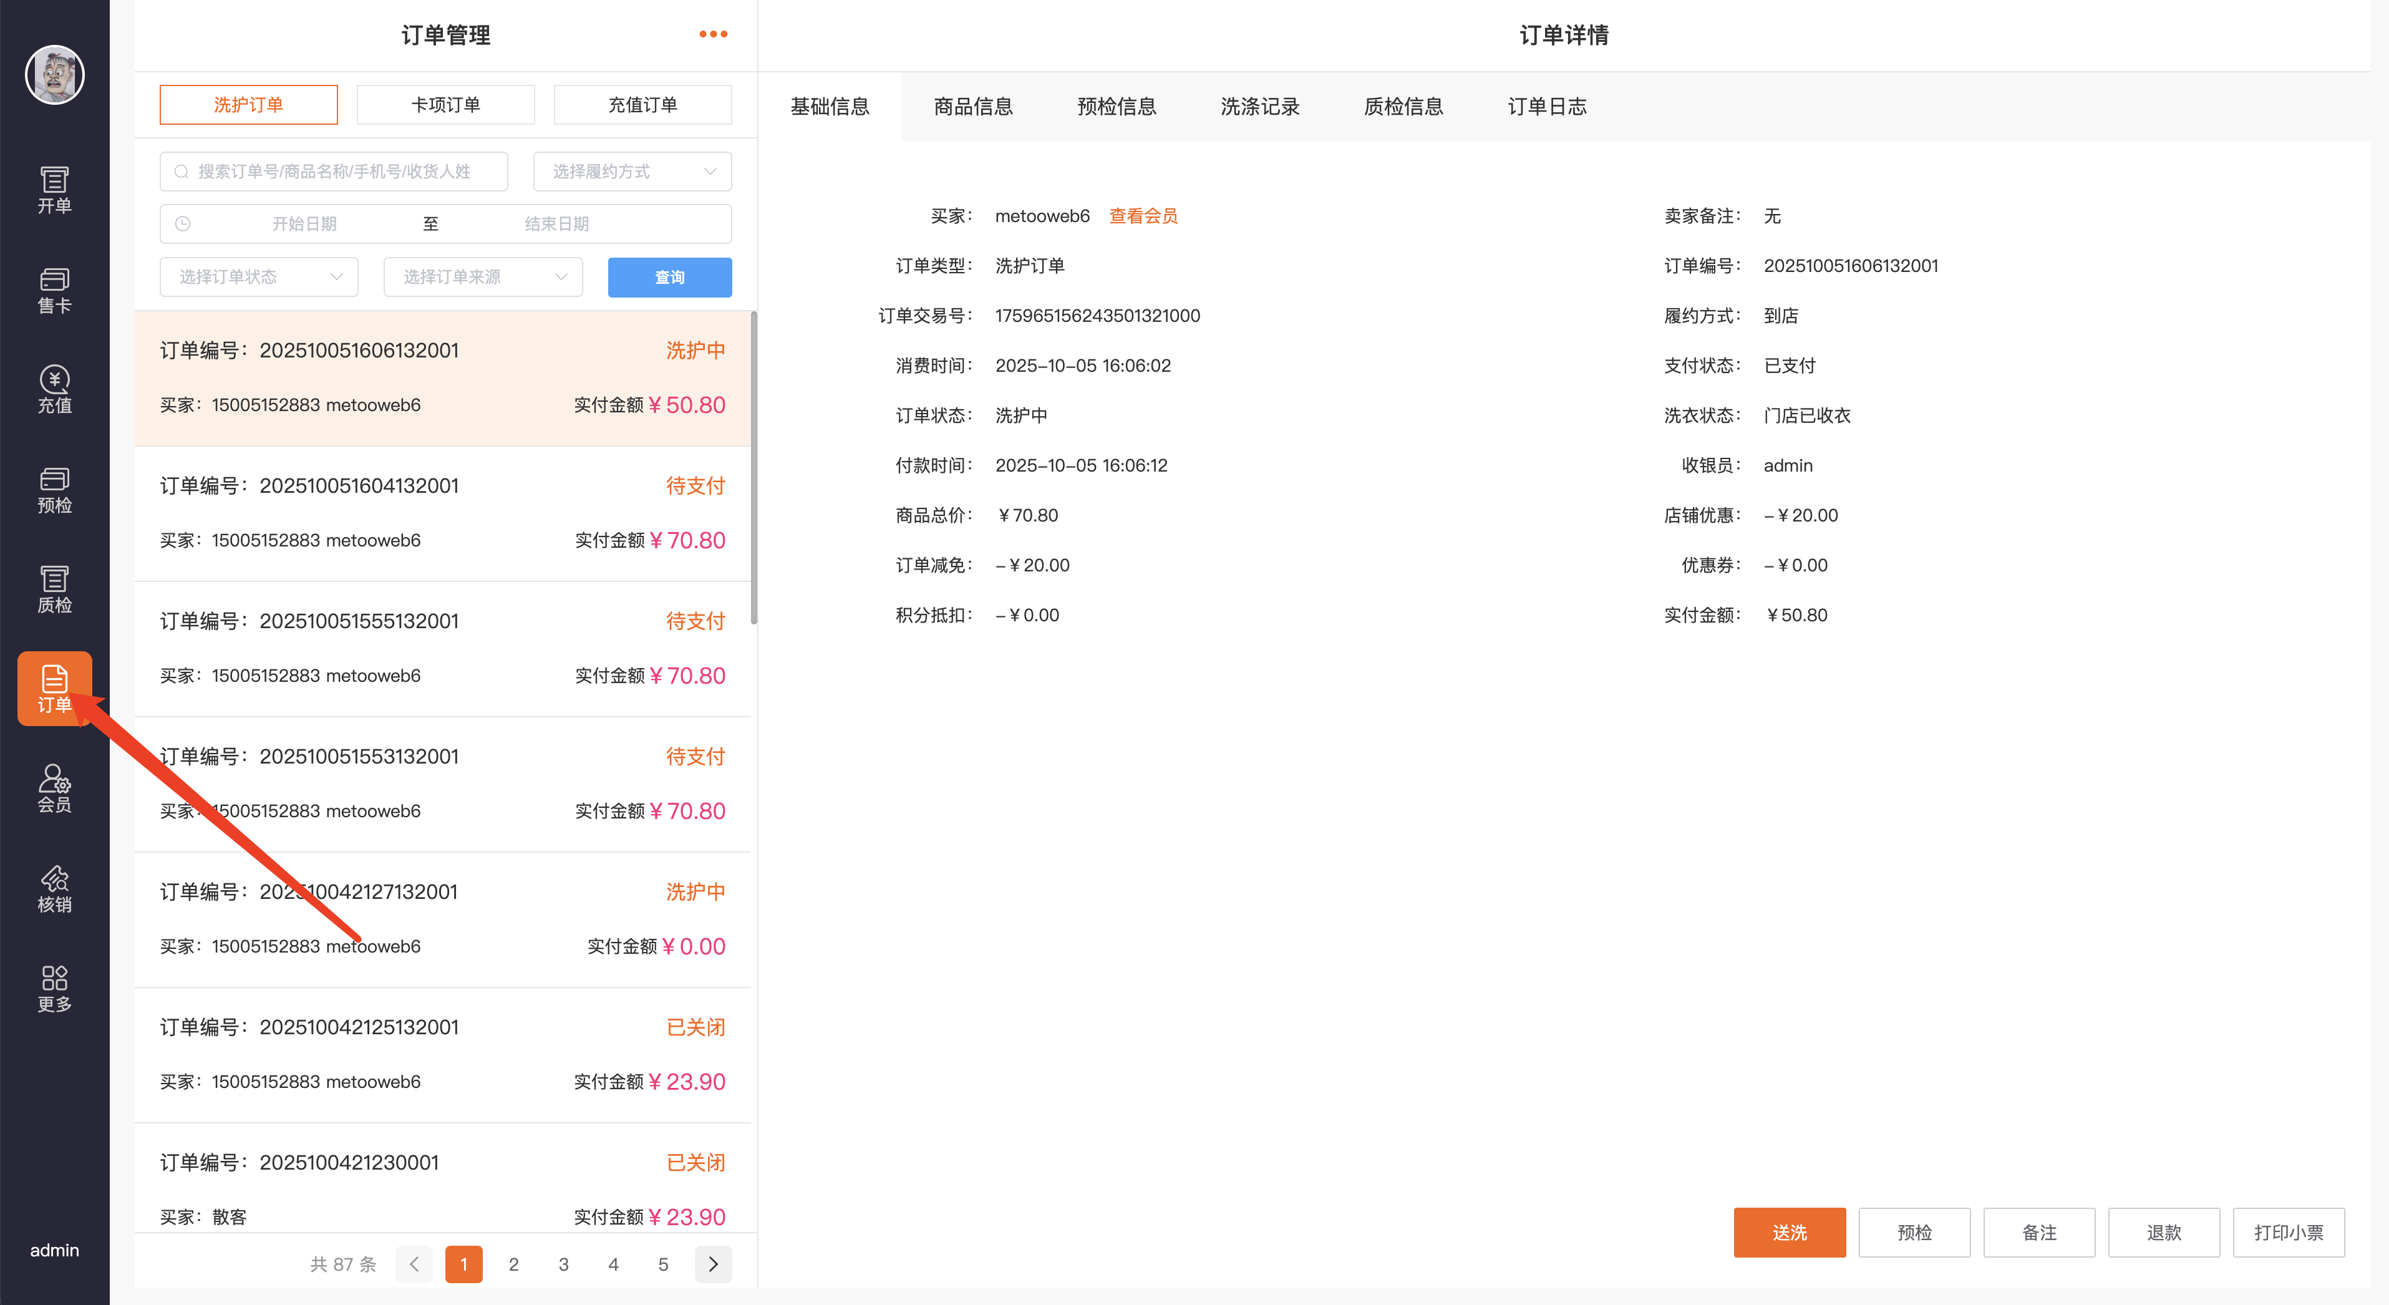Viewport: 2389px width, 1305px height.
Task: Open the 充值 sidebar icon
Action: (54, 389)
